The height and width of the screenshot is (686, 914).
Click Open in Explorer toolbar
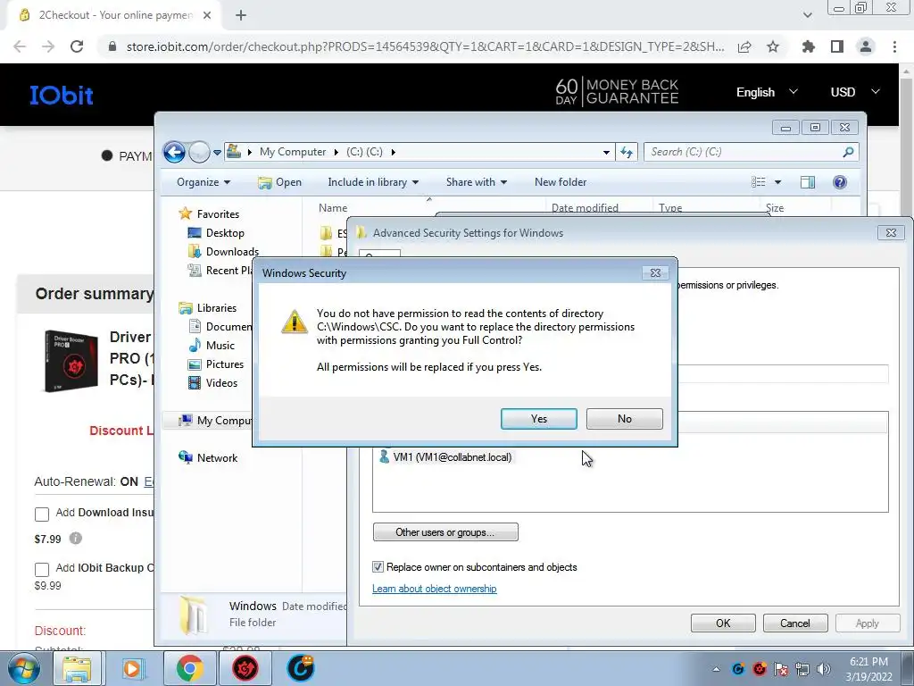pyautogui.click(x=279, y=182)
